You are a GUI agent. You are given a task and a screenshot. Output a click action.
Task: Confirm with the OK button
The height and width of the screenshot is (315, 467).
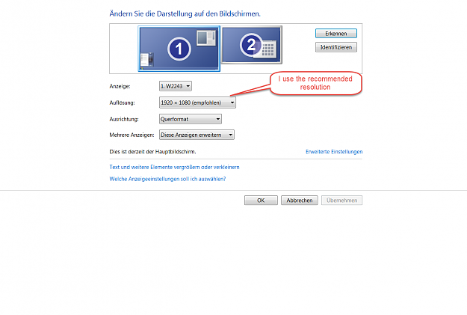pyautogui.click(x=261, y=201)
